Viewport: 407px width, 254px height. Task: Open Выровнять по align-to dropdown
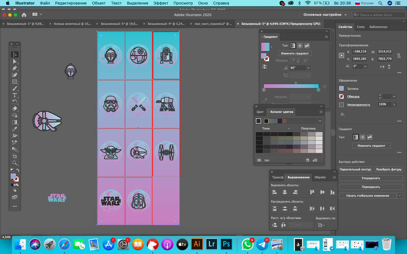click(x=321, y=225)
